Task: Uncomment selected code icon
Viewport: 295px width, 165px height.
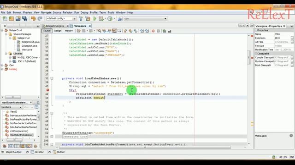Action: coord(170,31)
